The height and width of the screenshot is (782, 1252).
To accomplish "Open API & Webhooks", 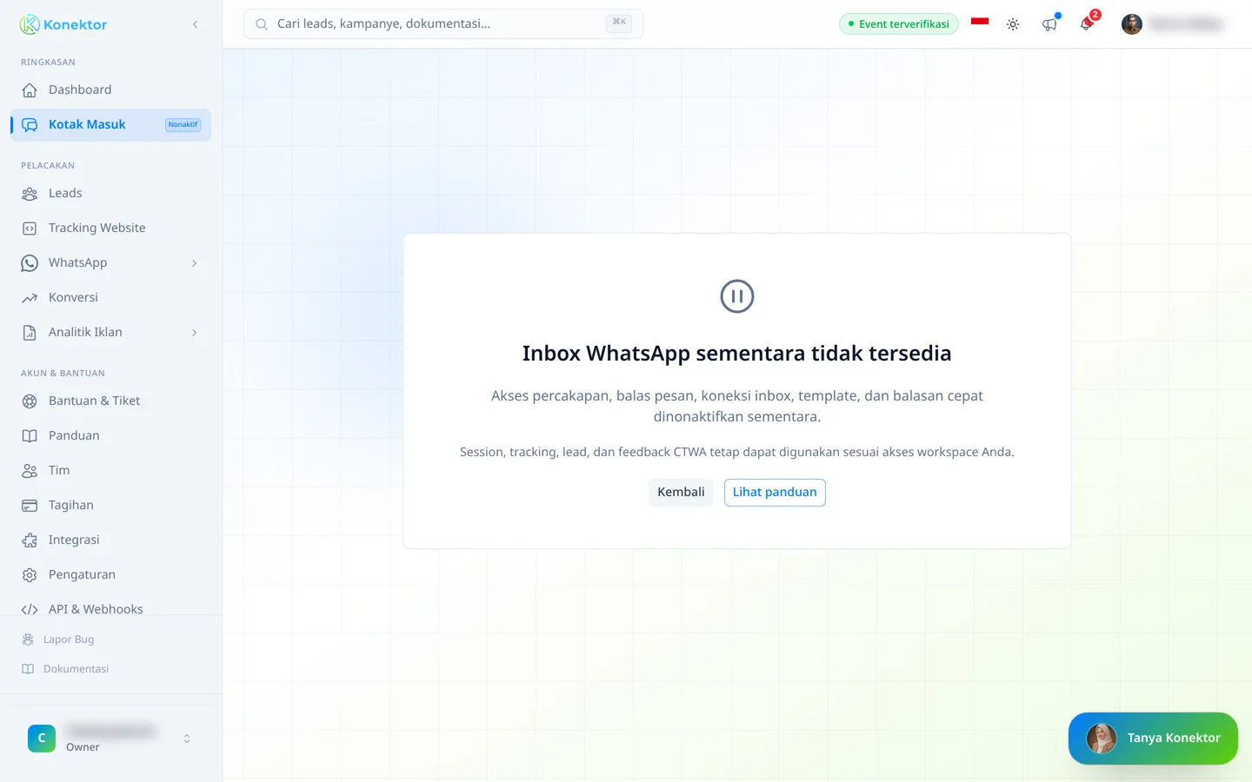I will coord(110,607).
